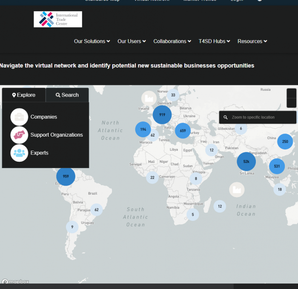Open the 959 cluster in South America

[x=66, y=176]
